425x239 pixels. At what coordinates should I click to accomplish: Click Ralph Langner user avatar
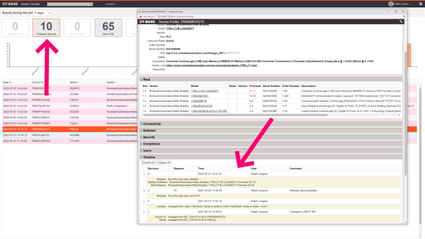pyautogui.click(x=391, y=4)
